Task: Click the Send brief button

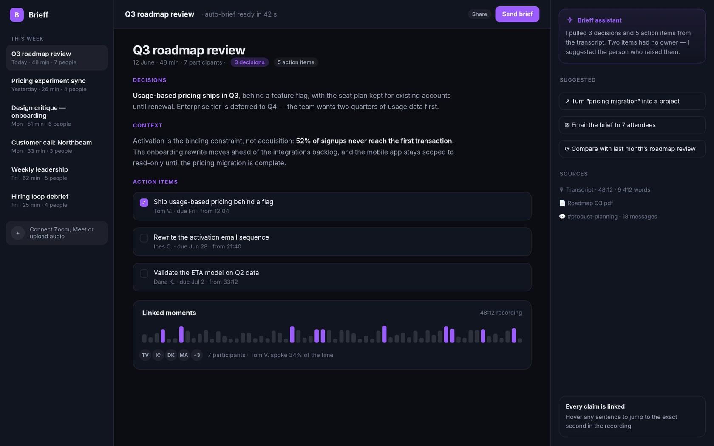Action: [517, 14]
